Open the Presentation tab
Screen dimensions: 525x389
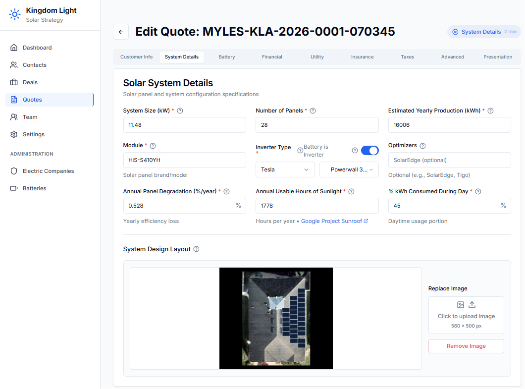(x=498, y=57)
